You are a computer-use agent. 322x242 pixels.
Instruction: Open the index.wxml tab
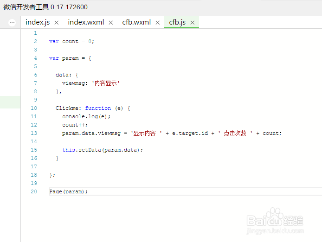coord(85,22)
